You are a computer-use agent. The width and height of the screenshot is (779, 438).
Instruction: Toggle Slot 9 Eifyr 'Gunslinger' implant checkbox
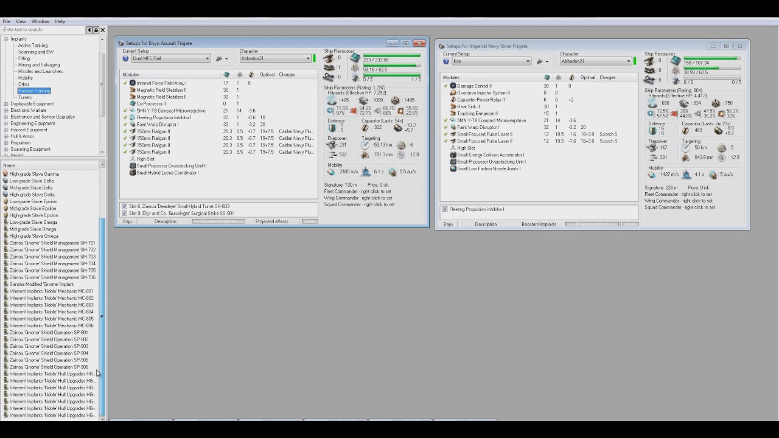pos(125,214)
